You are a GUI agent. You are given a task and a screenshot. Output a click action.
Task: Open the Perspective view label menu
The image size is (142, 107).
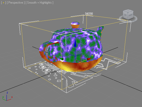coord(16,3)
